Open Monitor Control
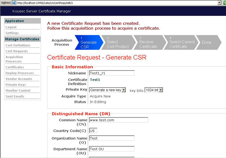Viewport: 226px width, 158px height. click(x=18, y=91)
